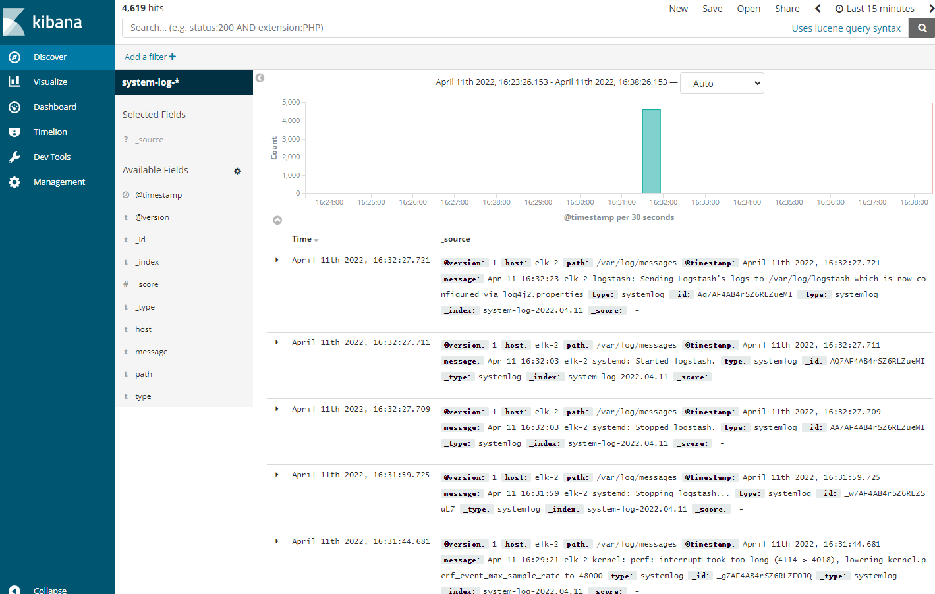Click Share in the top menu

tap(787, 9)
